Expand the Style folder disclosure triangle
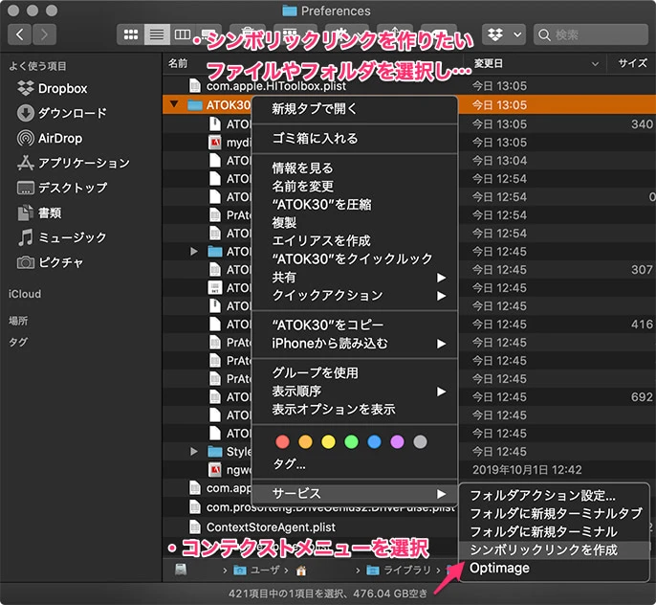Viewport: 656px width, 605px height. pyautogui.click(x=194, y=451)
